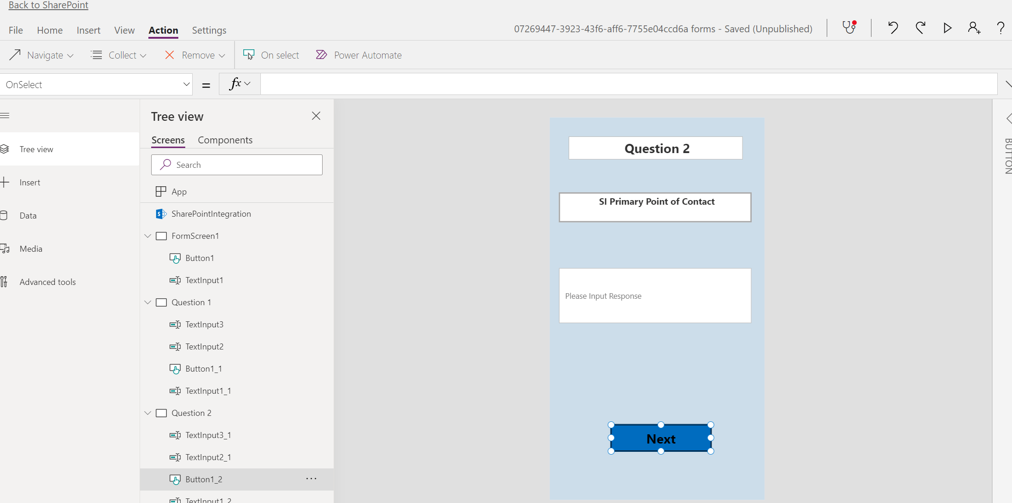
Task: Toggle the hamburger menu in left sidebar
Action: coord(5,115)
